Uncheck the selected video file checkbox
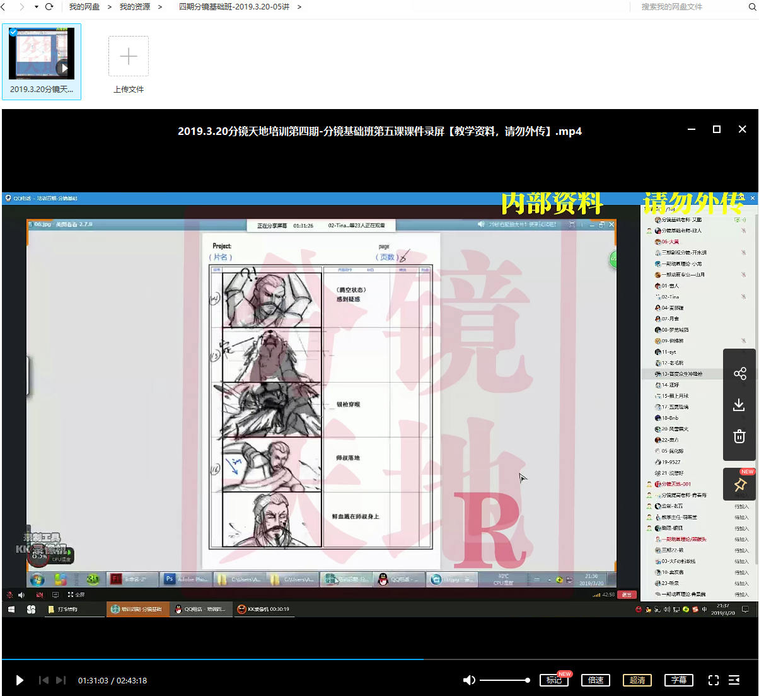 click(x=13, y=32)
